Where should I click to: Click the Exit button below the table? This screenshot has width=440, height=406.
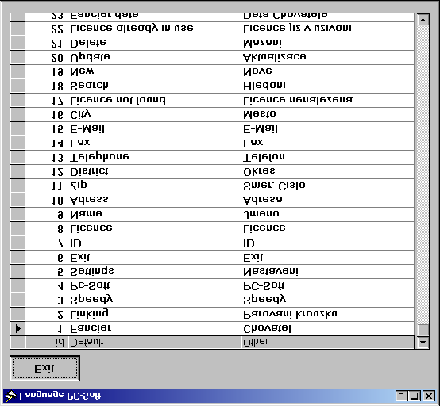[44, 369]
